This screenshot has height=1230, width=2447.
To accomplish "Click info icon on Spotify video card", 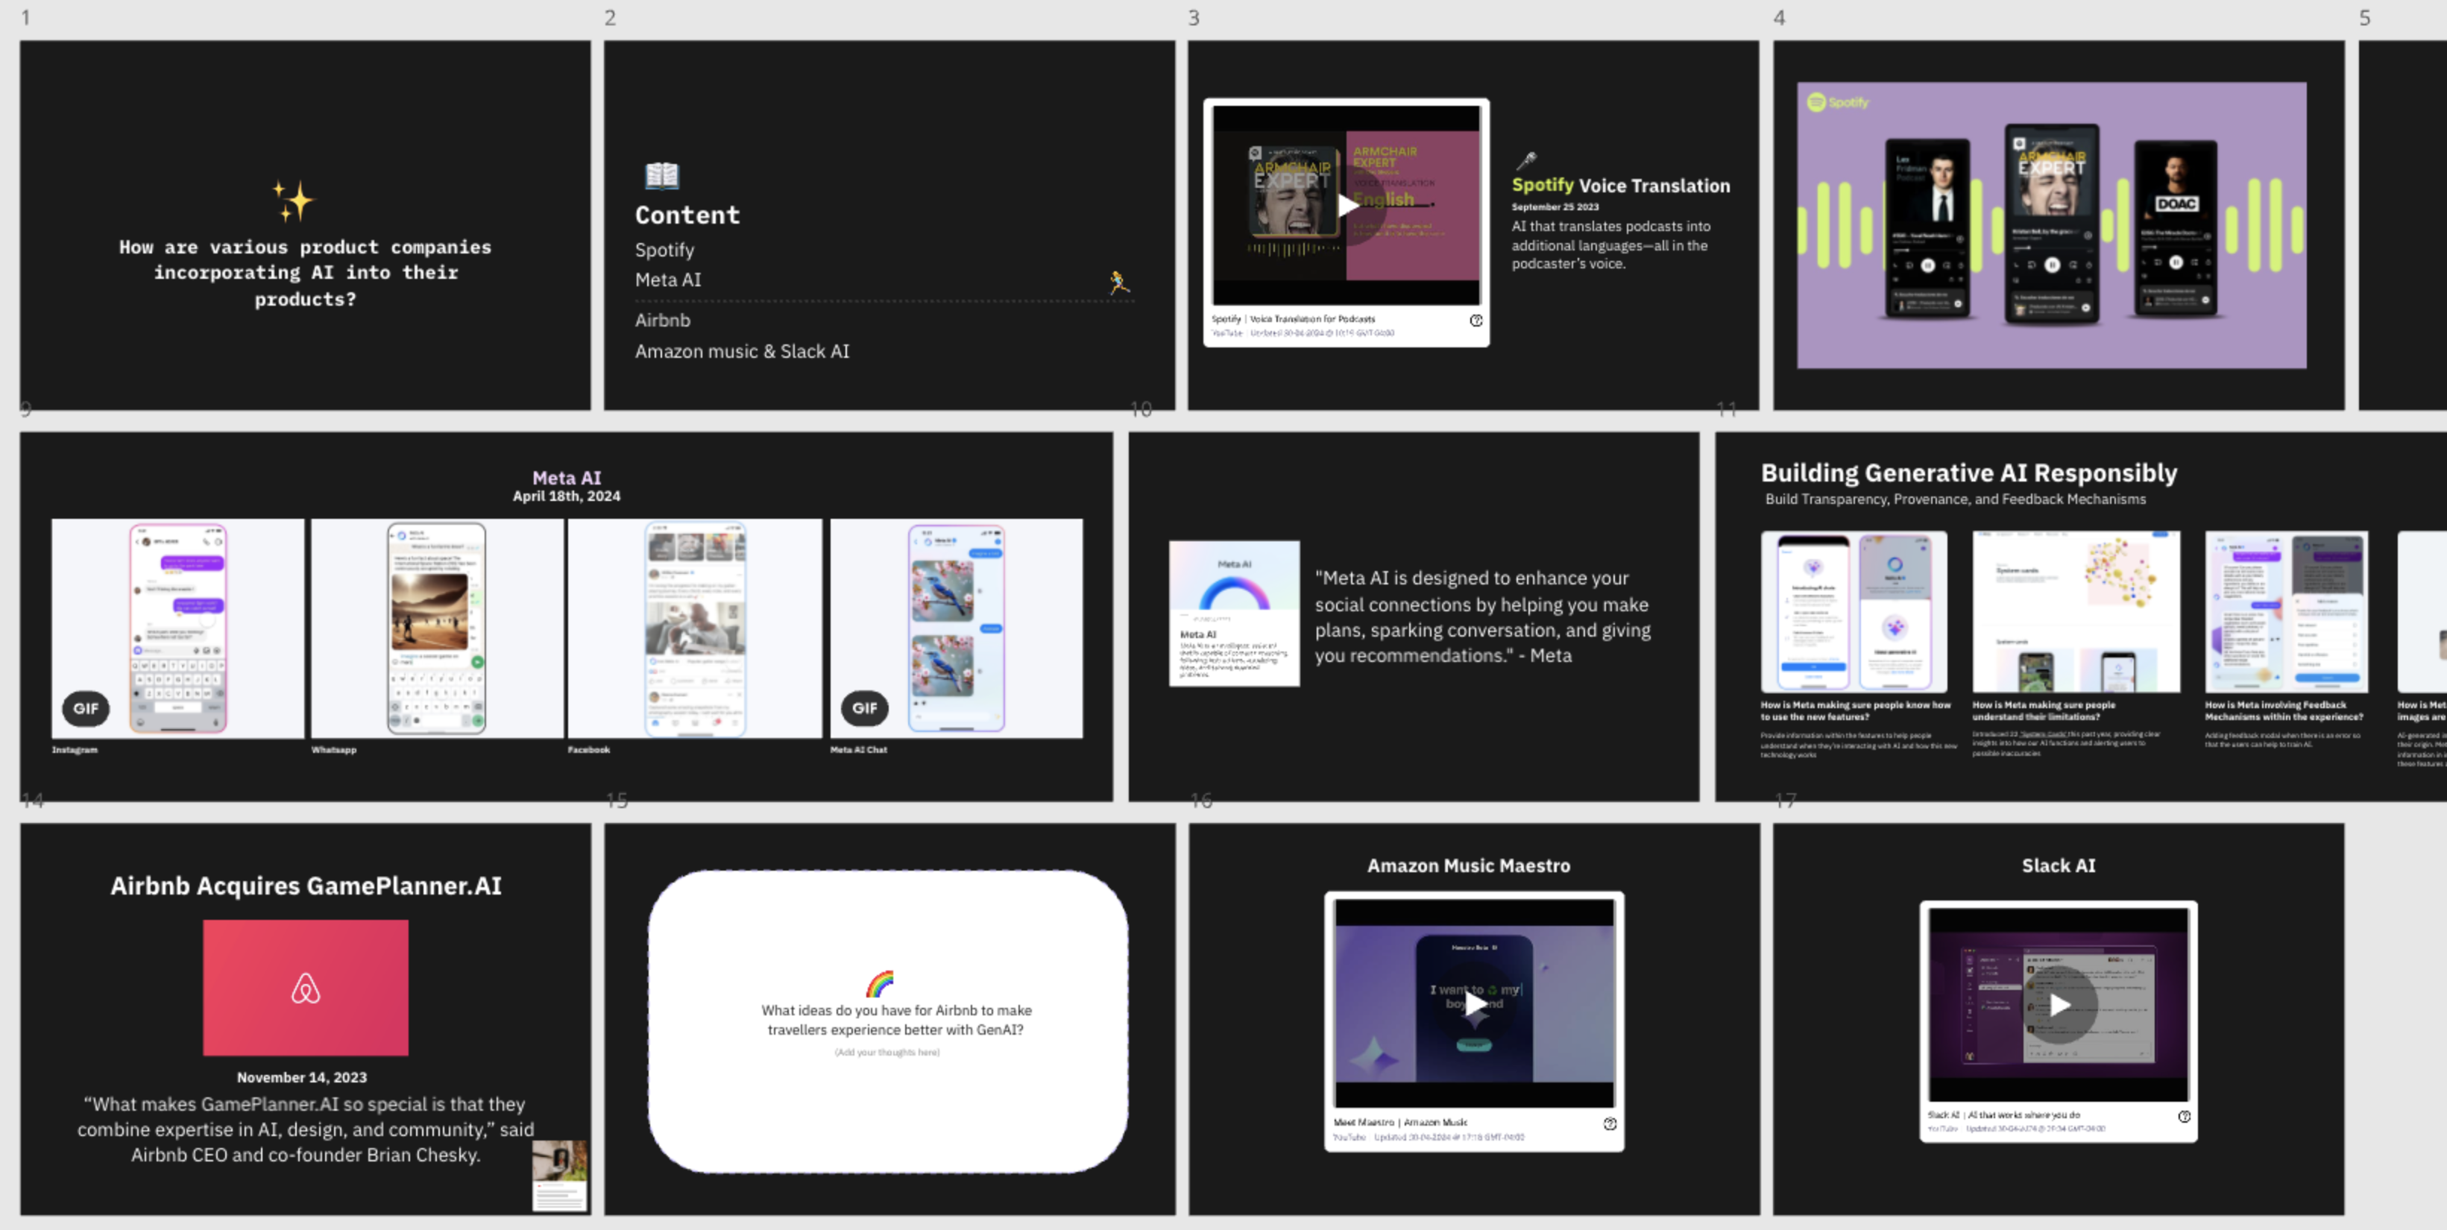I will coord(1476,321).
